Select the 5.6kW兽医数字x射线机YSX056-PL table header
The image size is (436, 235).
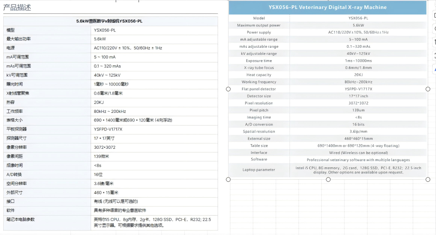[109, 21]
